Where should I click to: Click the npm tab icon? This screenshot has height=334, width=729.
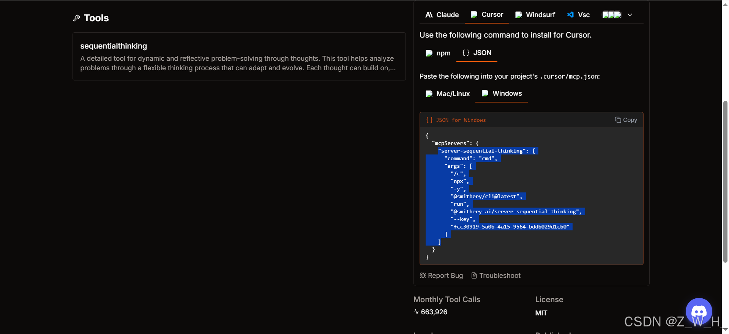tap(429, 53)
